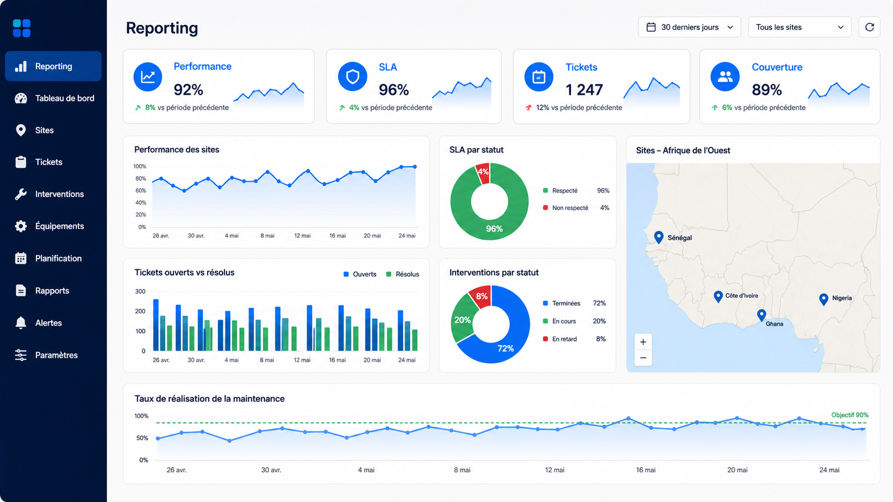Open the Reporting menu item
This screenshot has width=893, height=502.
(53, 66)
